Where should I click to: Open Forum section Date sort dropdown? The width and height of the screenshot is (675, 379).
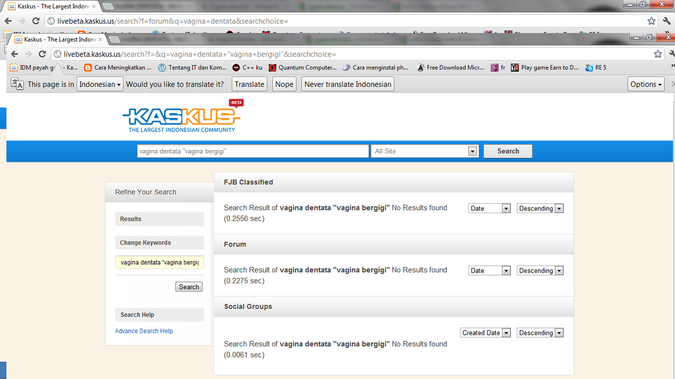tap(489, 271)
